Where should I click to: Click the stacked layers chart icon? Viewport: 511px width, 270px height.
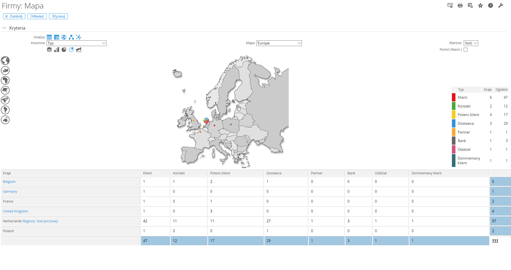[49, 50]
